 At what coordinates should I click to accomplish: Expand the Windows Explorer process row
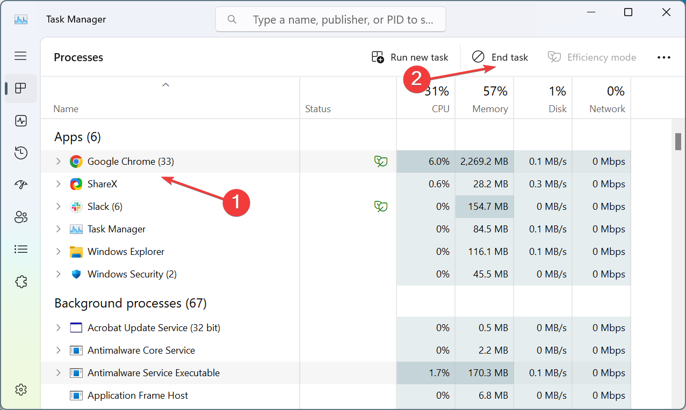click(x=59, y=252)
